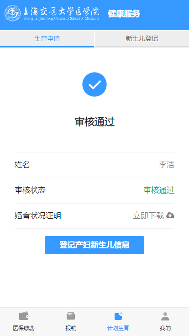The width and height of the screenshot is (189, 336).
Task: Click the Shanghai Jiao Tong University wordmark
Action: tap(61, 13)
